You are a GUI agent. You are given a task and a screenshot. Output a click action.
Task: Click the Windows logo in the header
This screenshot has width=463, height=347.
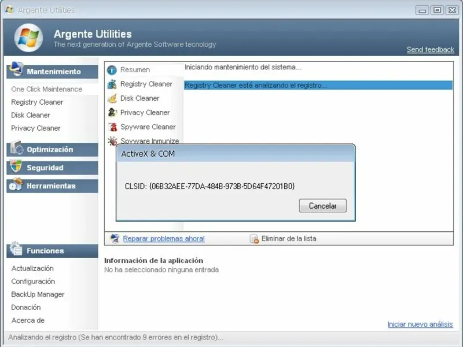pyautogui.click(x=28, y=38)
